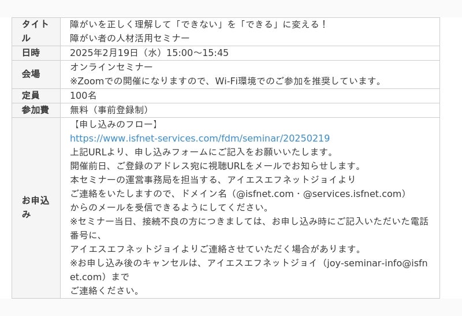Click the からのメールを受信 line
This screenshot has width=462, height=316.
click(x=169, y=207)
